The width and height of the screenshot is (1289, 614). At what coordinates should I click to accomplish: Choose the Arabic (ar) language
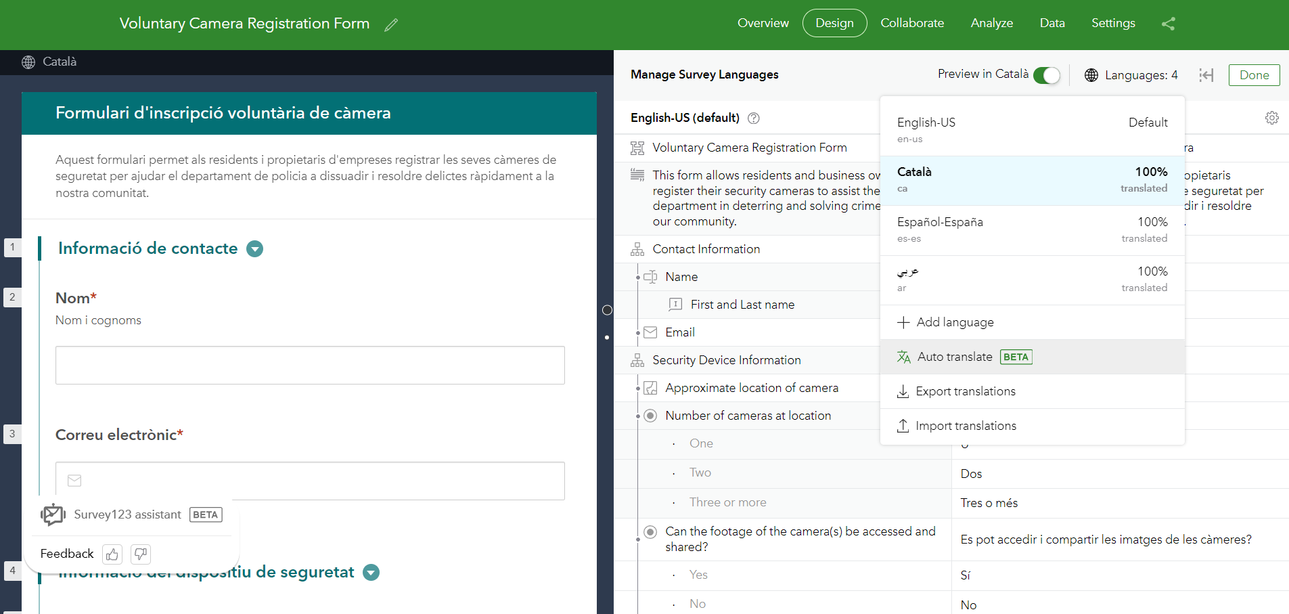point(1033,280)
